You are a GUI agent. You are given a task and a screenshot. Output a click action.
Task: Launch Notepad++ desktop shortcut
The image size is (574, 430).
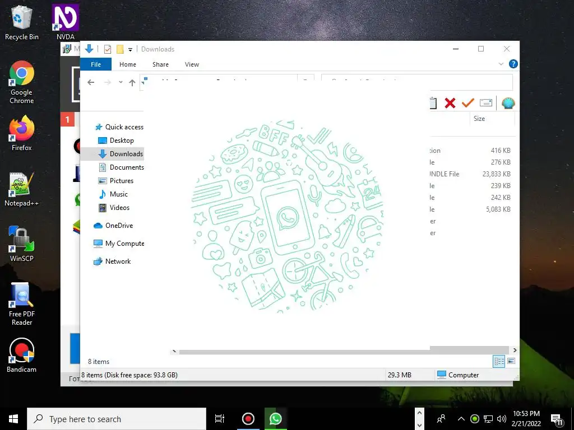22,189
